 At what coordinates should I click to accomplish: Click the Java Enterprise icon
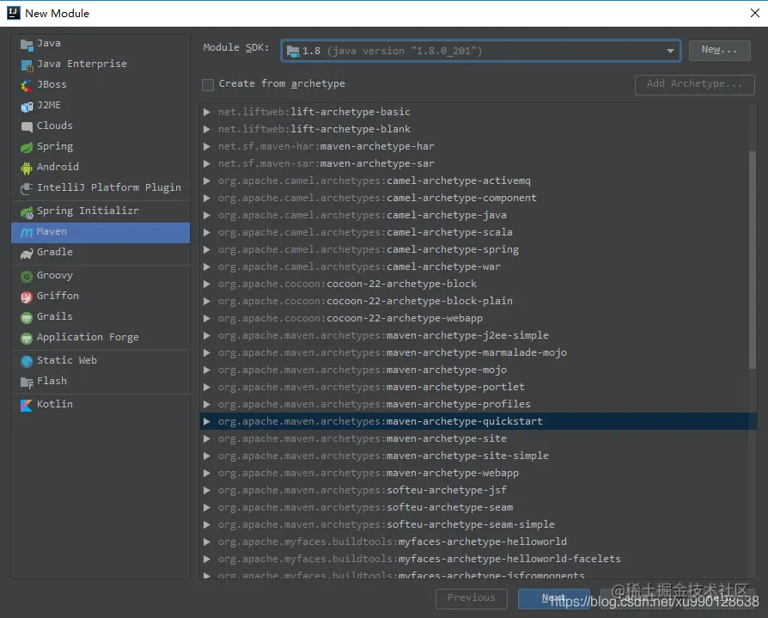tap(27, 65)
